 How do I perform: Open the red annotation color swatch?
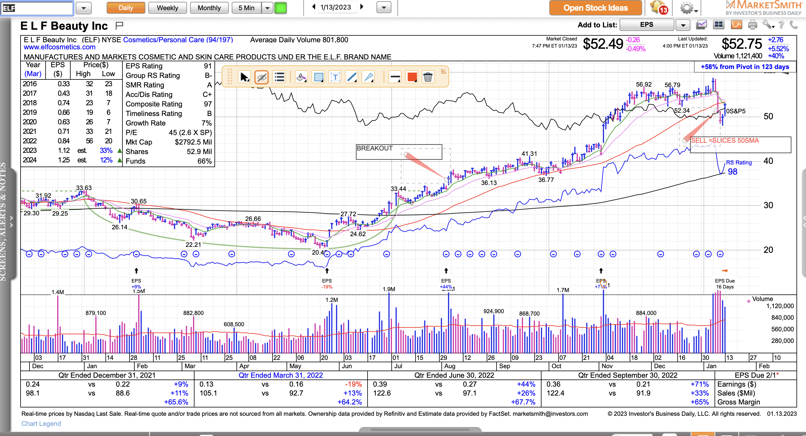412,77
